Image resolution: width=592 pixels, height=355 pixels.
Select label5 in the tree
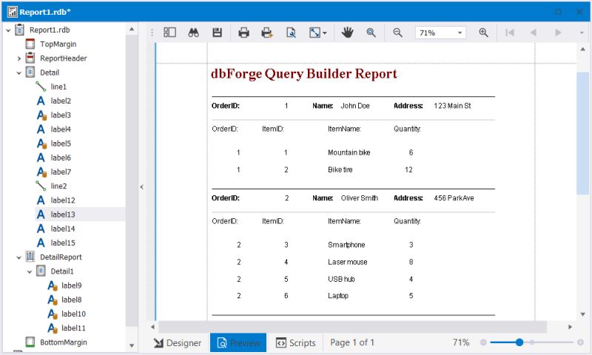click(x=61, y=143)
